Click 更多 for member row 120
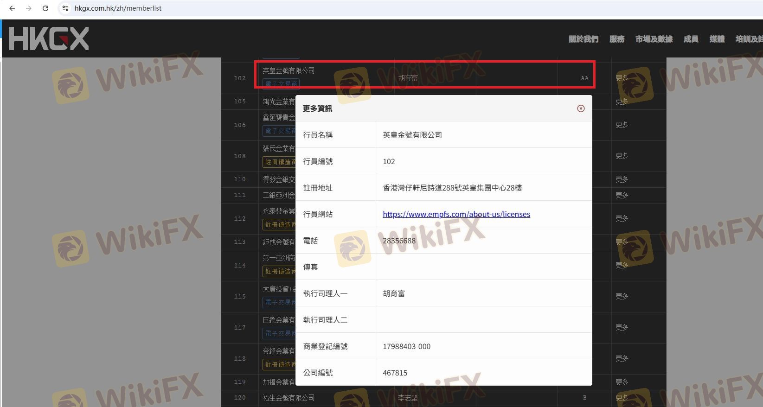 click(622, 398)
